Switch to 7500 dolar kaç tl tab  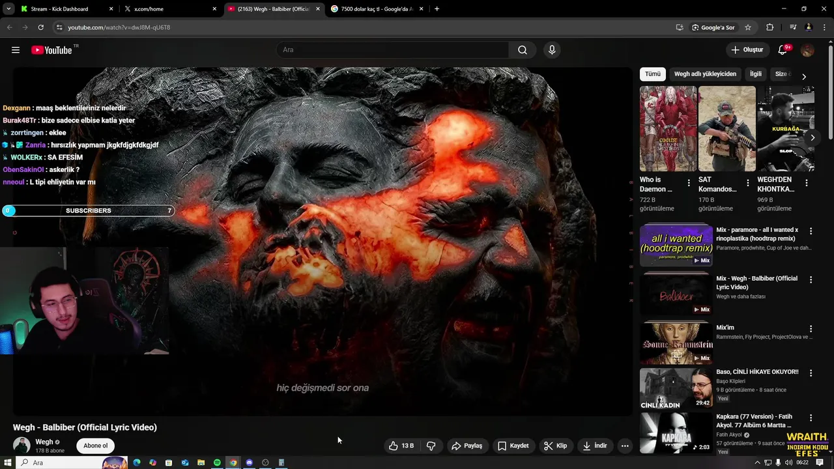[x=377, y=9]
